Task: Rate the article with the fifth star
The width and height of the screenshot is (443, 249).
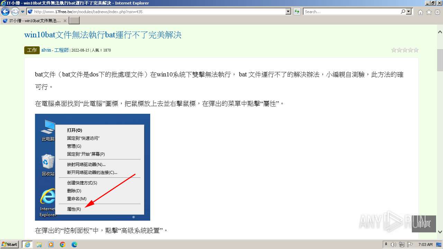Action: tap(416, 50)
